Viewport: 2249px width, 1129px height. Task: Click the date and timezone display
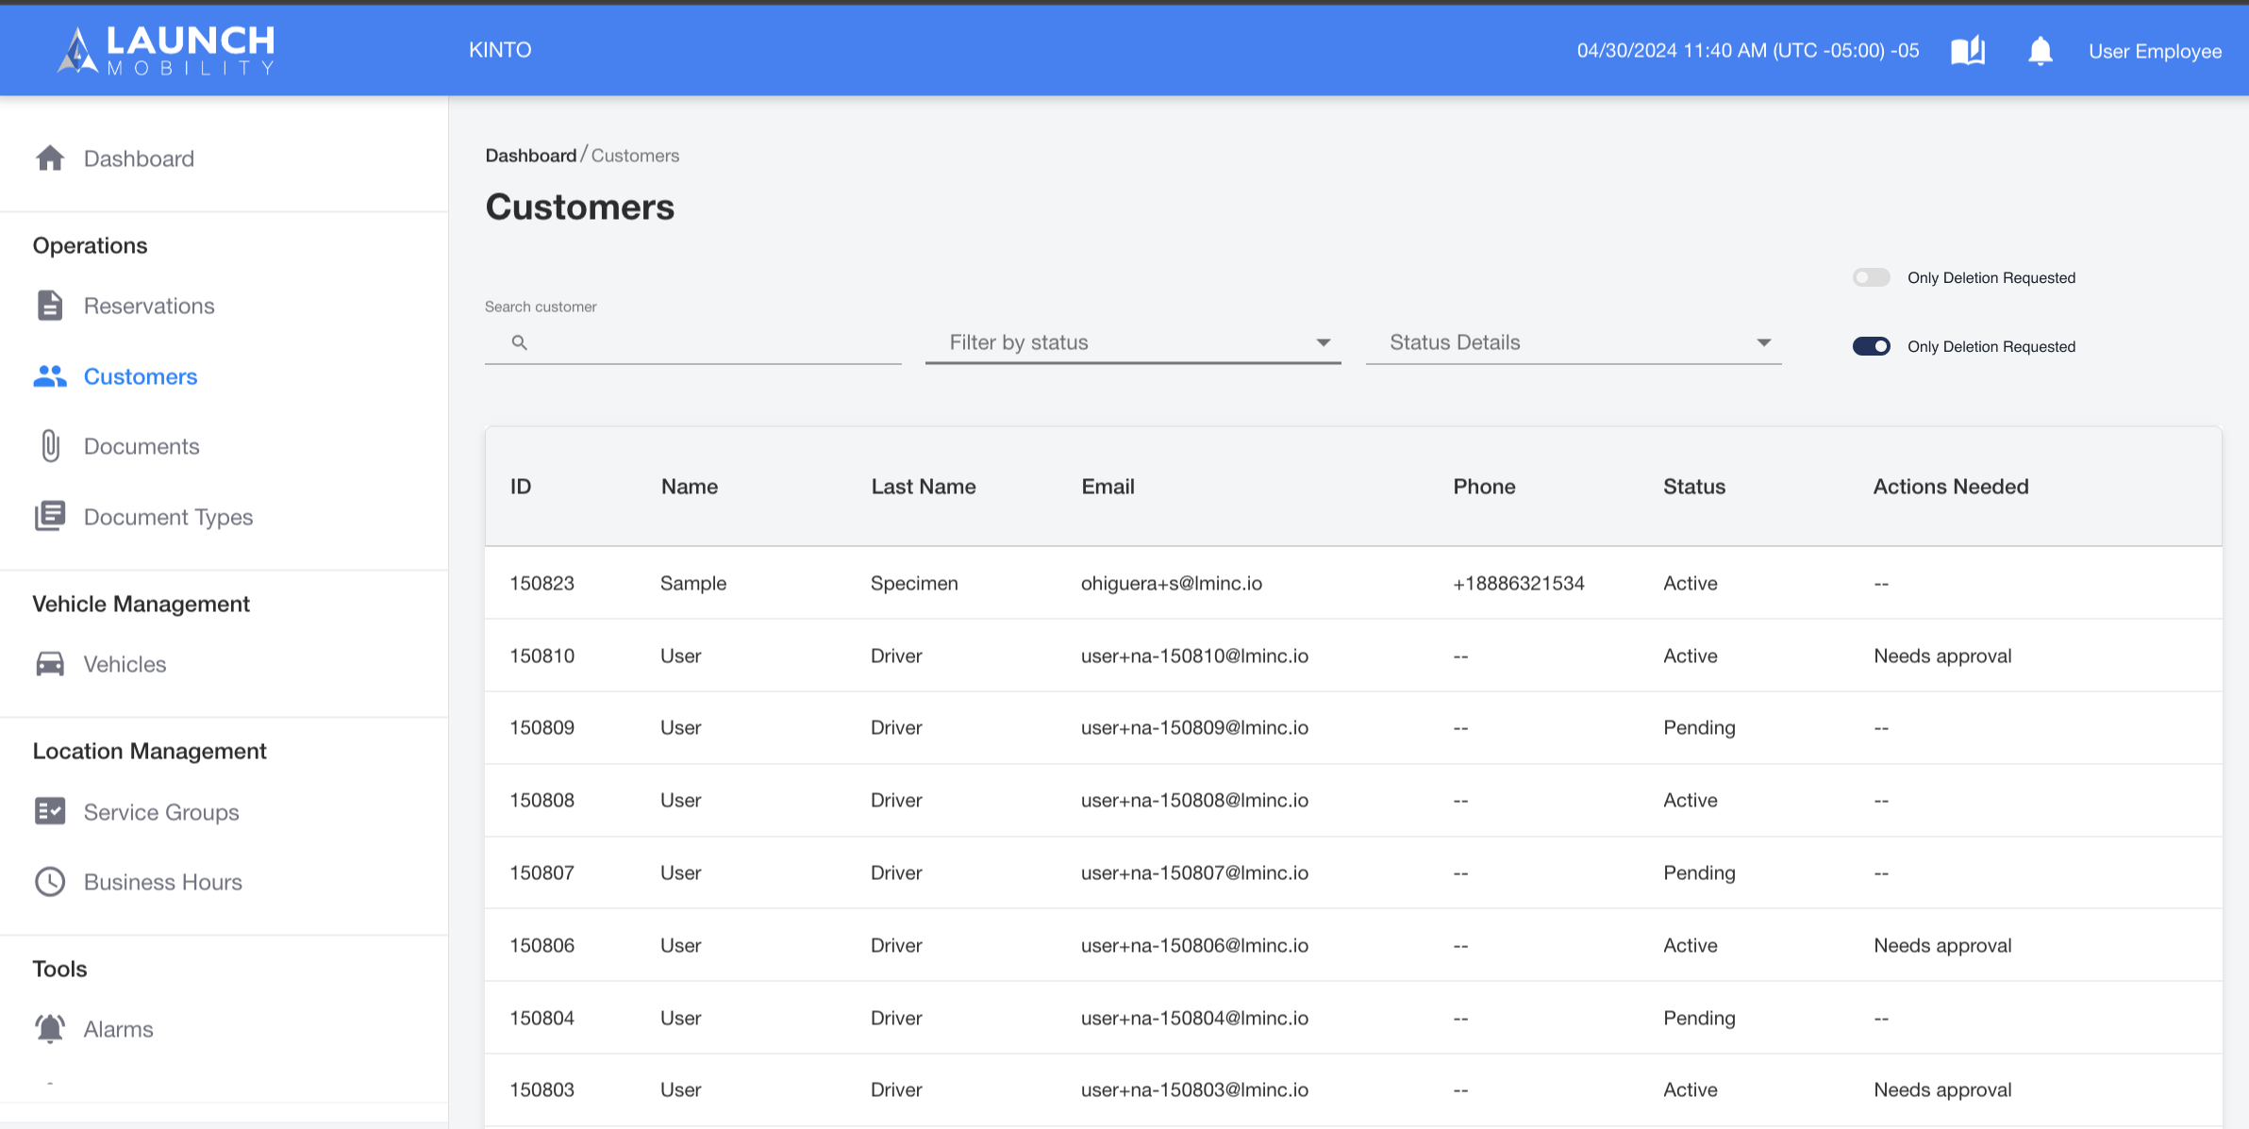click(x=1747, y=51)
